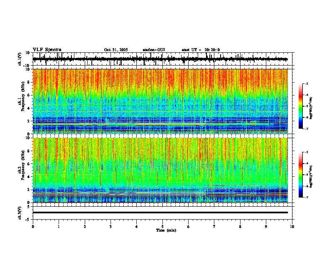This screenshot has width=329, height=254.
Task: Click the 2 tick on the time axis
Action: click(85, 227)
